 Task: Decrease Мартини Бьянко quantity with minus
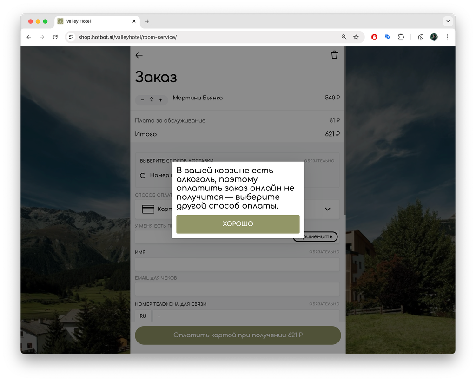pyautogui.click(x=142, y=100)
